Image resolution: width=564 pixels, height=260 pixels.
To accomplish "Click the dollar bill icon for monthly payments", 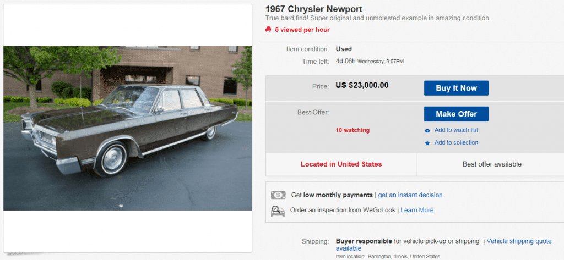I will (x=278, y=195).
